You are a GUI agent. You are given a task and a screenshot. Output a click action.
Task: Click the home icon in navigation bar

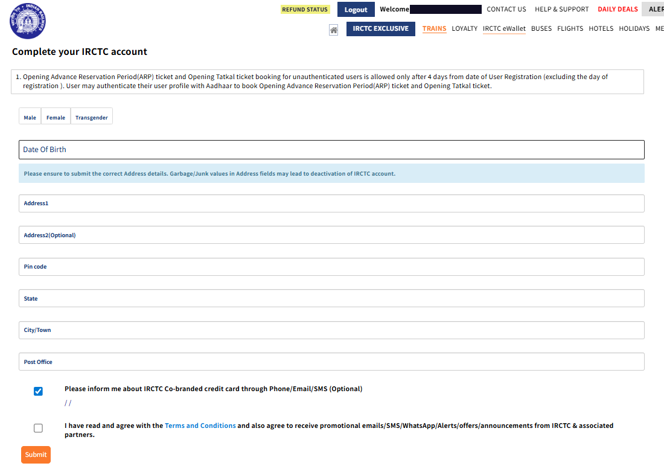[333, 30]
